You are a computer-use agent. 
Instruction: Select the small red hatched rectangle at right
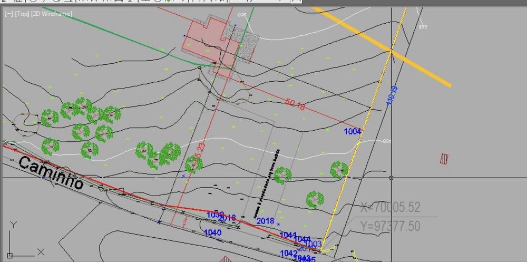point(444,159)
